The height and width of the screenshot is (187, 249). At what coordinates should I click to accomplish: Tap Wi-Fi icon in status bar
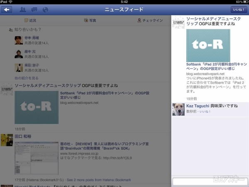pos(11,2)
